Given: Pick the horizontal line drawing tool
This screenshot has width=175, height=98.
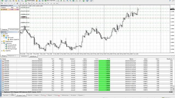Looking at the screenshot, I should [11, 4].
